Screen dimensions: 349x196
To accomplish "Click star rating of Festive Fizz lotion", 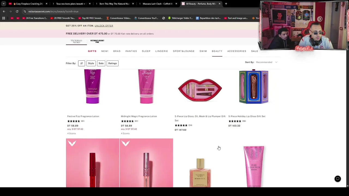I will coord(74,121).
